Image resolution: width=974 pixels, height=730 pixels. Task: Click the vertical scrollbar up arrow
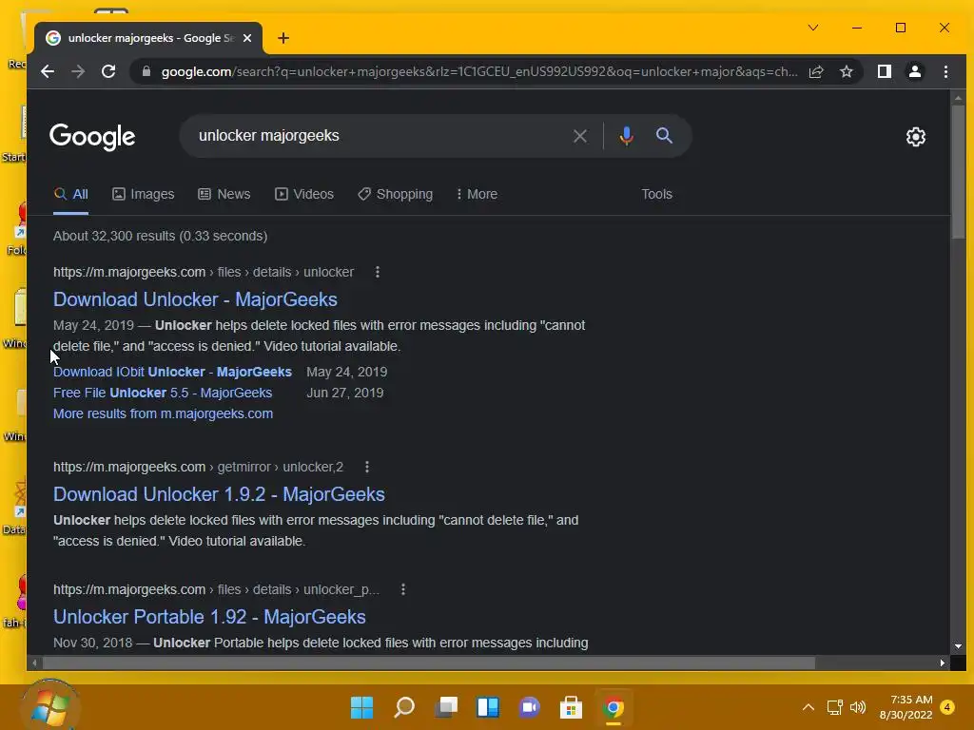[959, 98]
